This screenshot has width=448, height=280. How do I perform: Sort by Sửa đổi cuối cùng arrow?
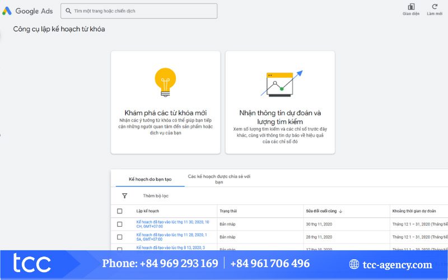click(340, 211)
